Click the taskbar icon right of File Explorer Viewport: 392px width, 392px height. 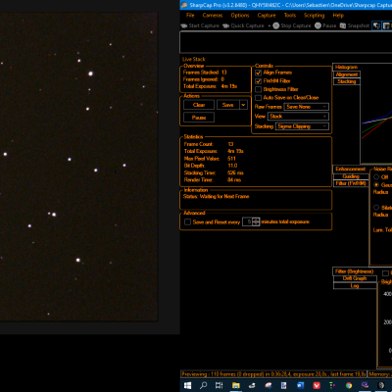click(252, 385)
